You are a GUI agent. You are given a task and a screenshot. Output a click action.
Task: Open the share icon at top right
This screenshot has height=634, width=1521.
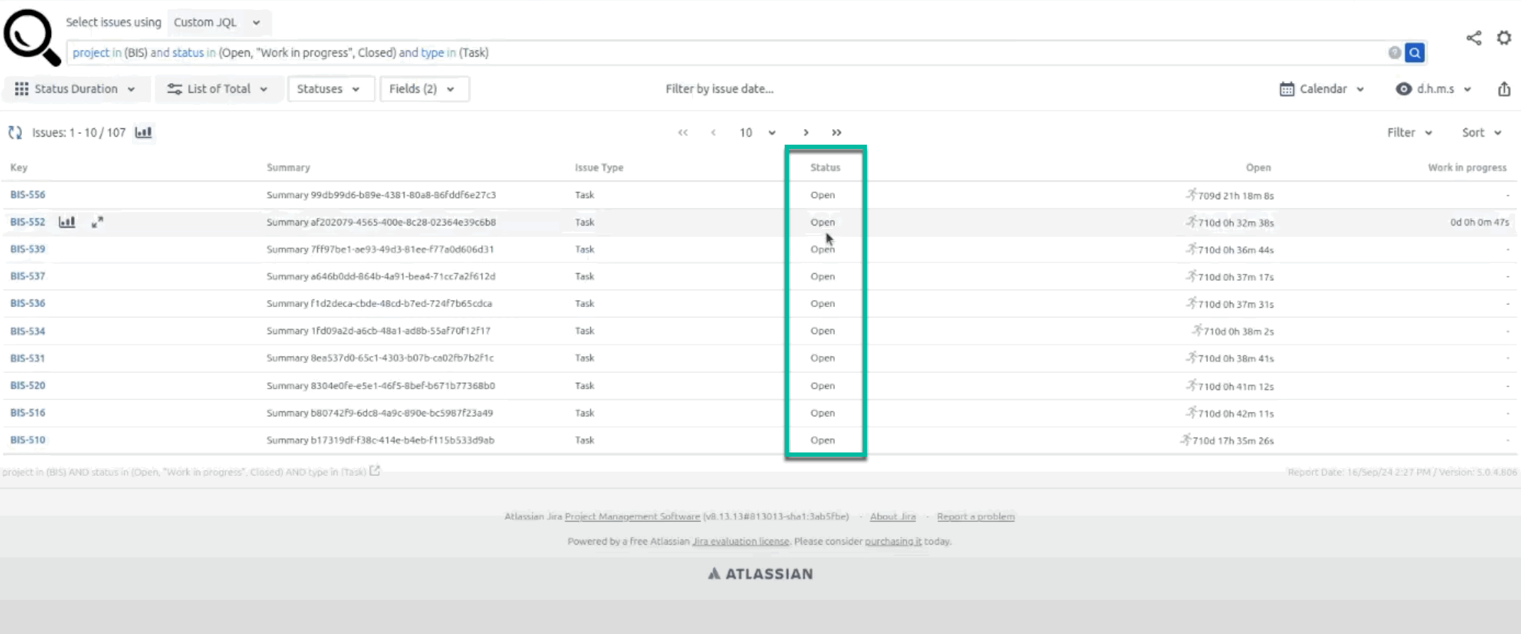coord(1473,38)
